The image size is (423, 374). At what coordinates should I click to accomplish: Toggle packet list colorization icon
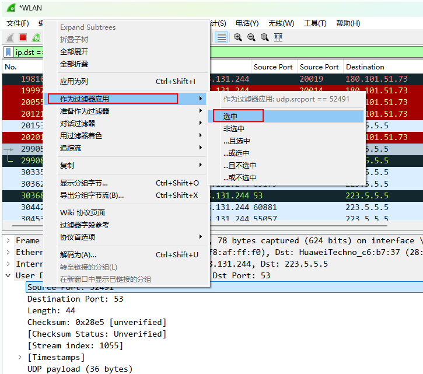222,37
